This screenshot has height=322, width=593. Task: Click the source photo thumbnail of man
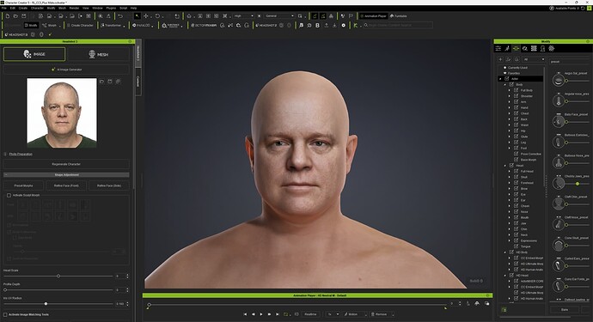click(x=62, y=112)
